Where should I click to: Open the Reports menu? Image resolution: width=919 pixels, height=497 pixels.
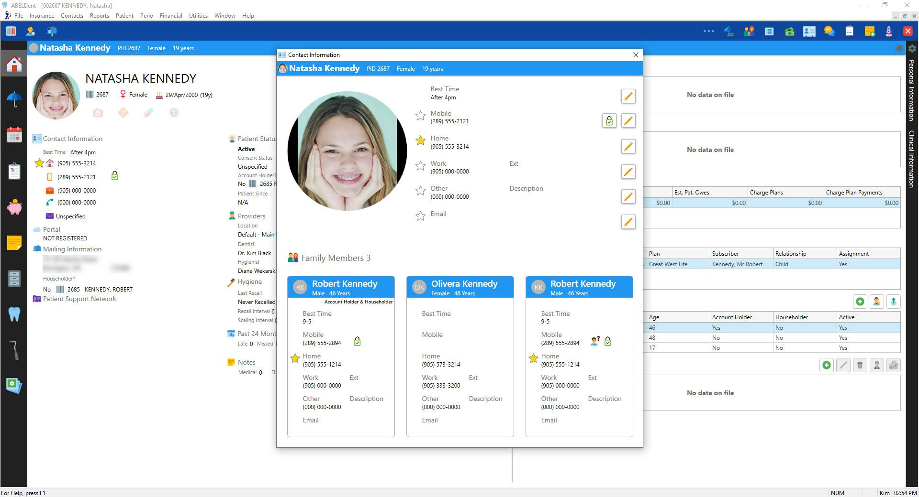99,15
